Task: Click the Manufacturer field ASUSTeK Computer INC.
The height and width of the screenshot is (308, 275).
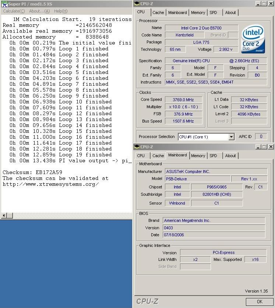Action: coord(216,171)
